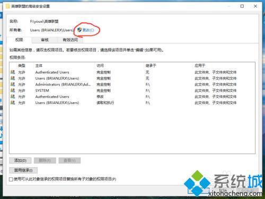
Task: Click the 查看(V) button
Action: (69, 160)
